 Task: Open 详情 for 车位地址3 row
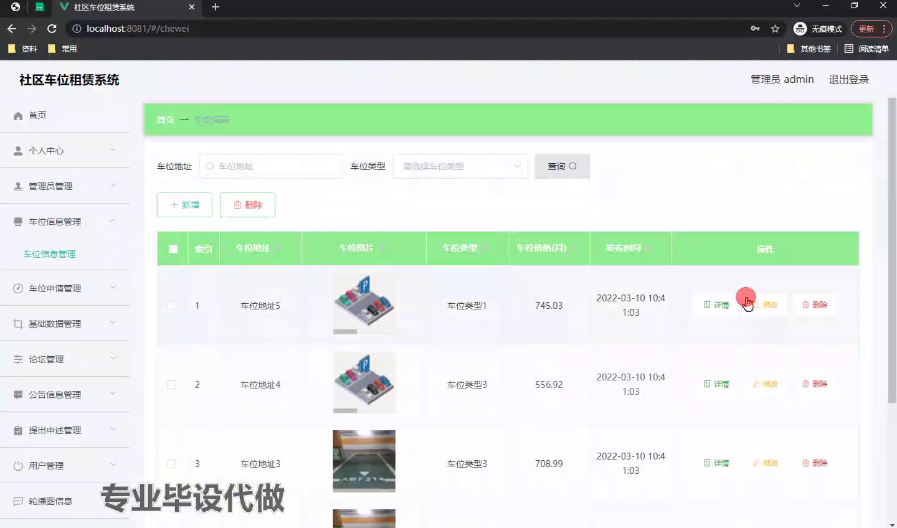(x=716, y=463)
